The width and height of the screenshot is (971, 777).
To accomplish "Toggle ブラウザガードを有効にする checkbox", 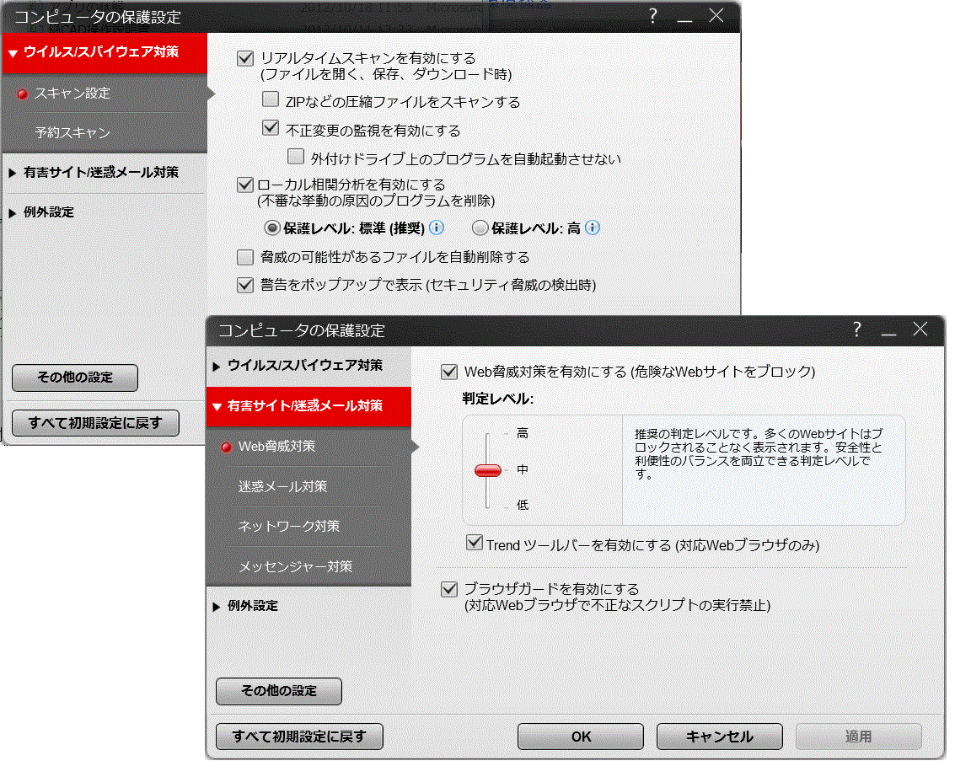I will tap(449, 589).
